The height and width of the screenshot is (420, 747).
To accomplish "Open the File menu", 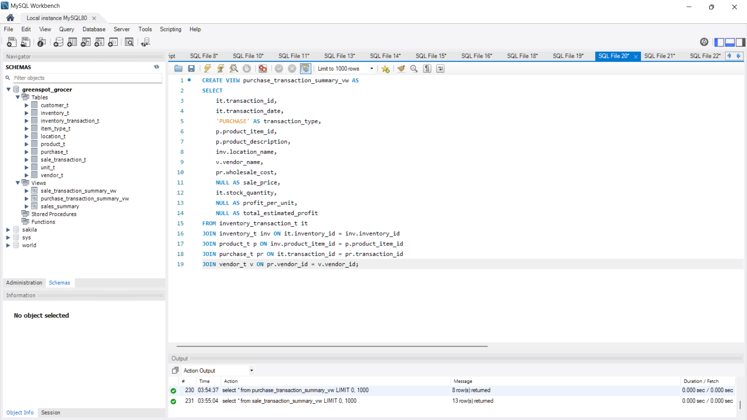I will pos(8,29).
